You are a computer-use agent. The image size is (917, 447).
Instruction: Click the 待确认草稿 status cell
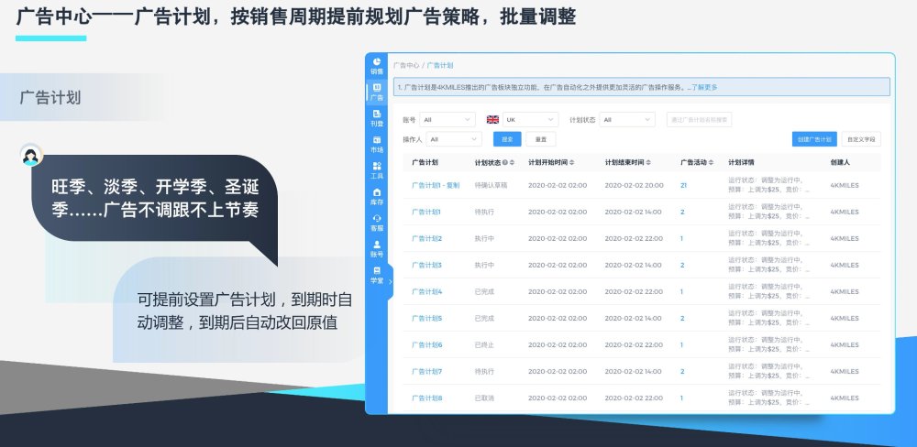[x=491, y=185]
